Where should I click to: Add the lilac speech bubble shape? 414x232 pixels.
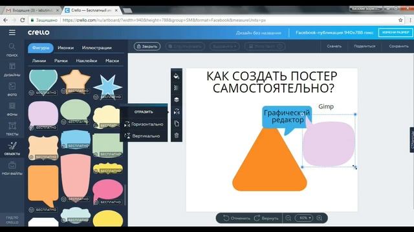[43, 115]
